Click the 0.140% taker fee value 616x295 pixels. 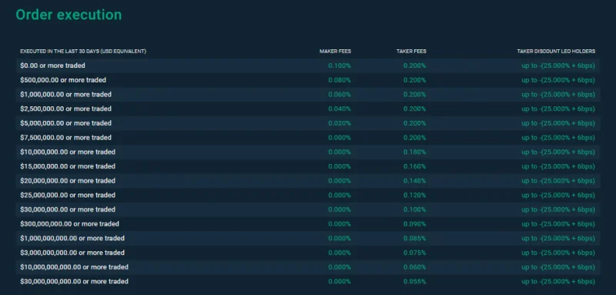(x=414, y=181)
